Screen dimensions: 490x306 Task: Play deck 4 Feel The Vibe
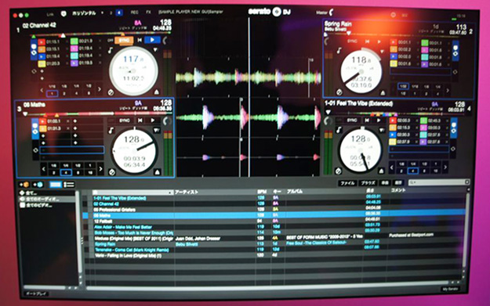coord(379,120)
